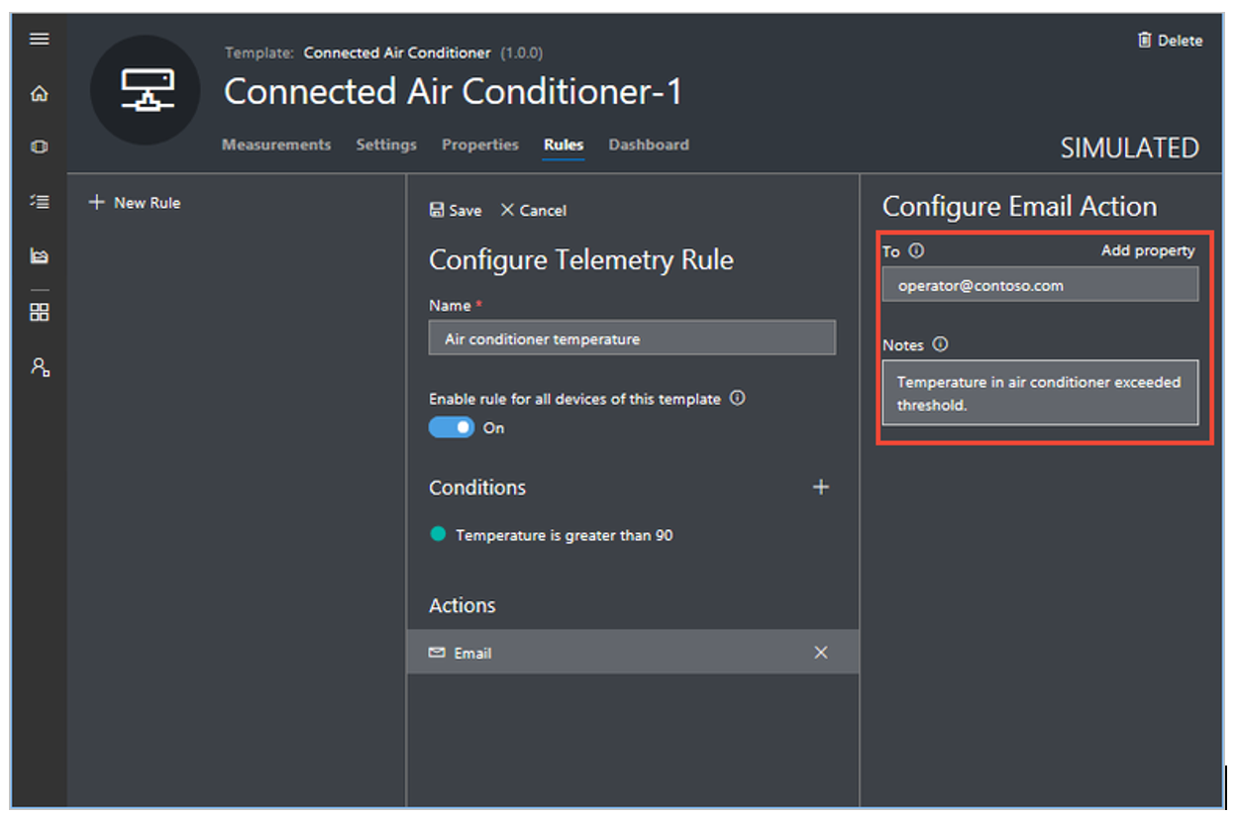The width and height of the screenshot is (1238, 817).
Task: Remove the Email action with X
Action: pyautogui.click(x=820, y=653)
